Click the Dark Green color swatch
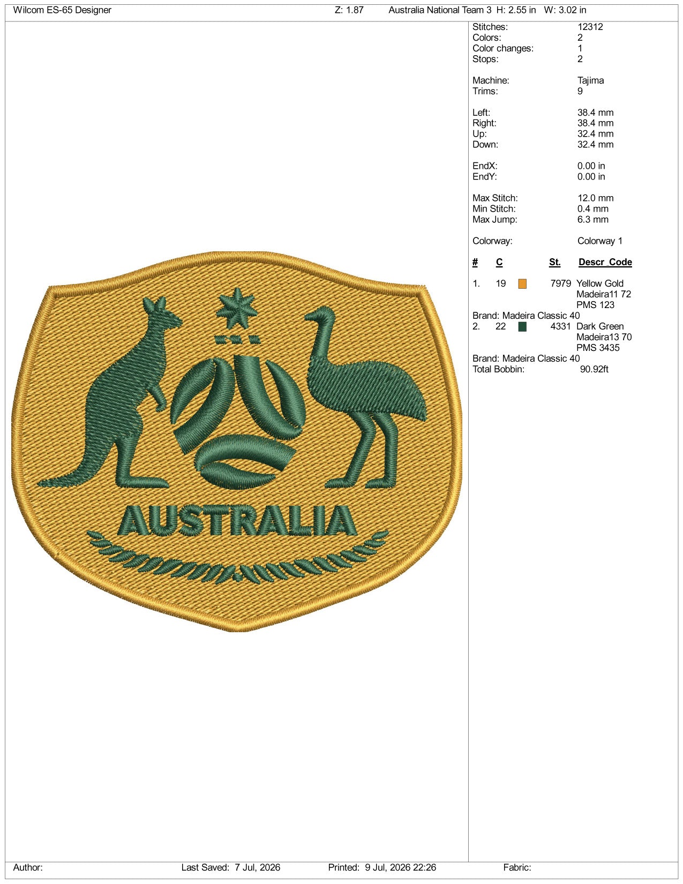 click(x=522, y=327)
